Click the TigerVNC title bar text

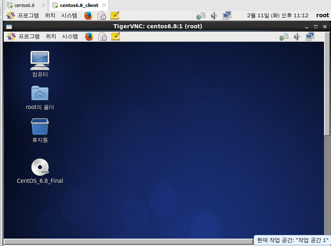pyautogui.click(x=158, y=26)
